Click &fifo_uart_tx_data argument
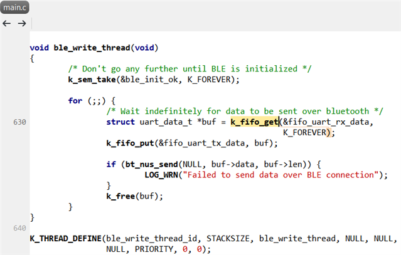The height and width of the screenshot is (255, 401). (202, 143)
